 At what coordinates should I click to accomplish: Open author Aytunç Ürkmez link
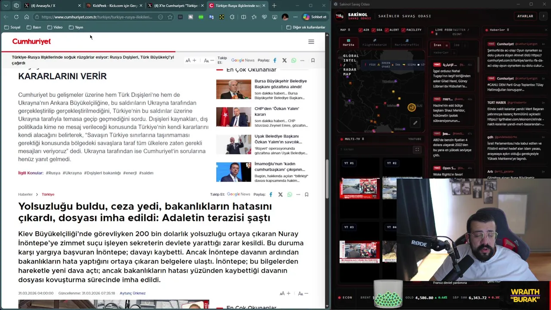(133, 293)
